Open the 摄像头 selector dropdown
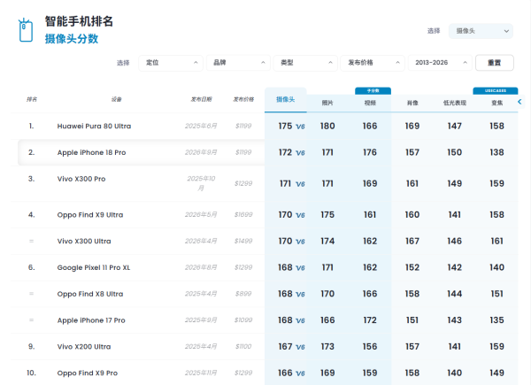The image size is (531, 385). 481,31
